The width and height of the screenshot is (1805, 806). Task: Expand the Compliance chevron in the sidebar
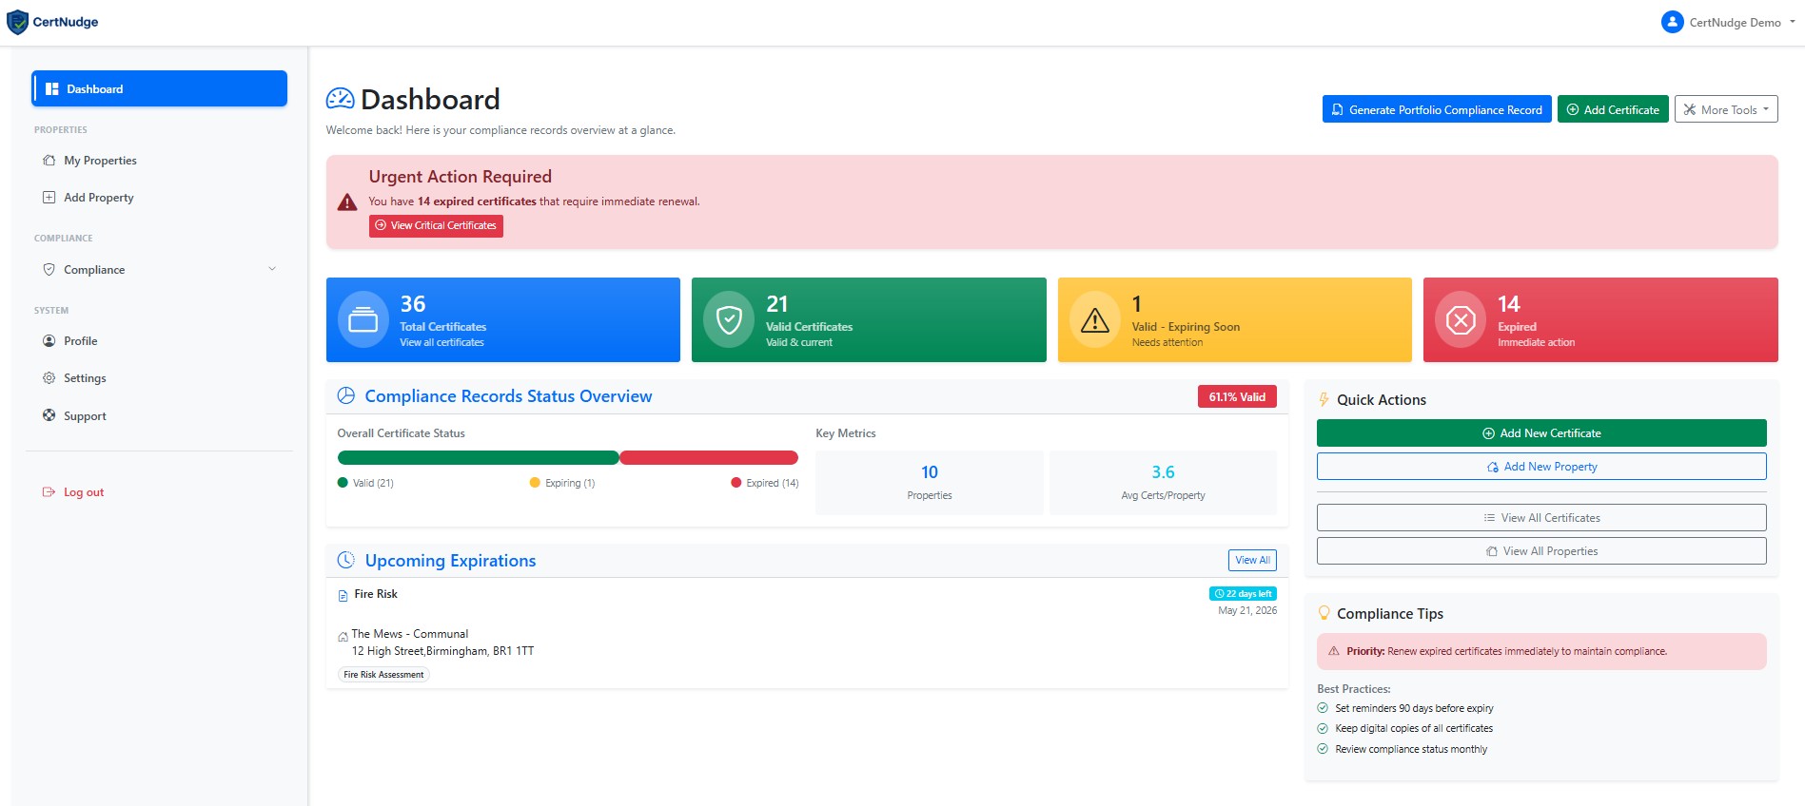272,269
